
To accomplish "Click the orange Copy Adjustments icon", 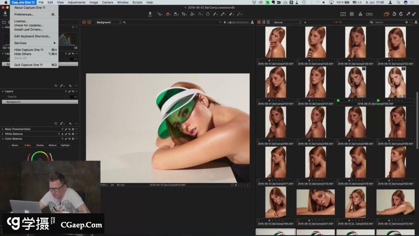I will pyautogui.click(x=386, y=14).
